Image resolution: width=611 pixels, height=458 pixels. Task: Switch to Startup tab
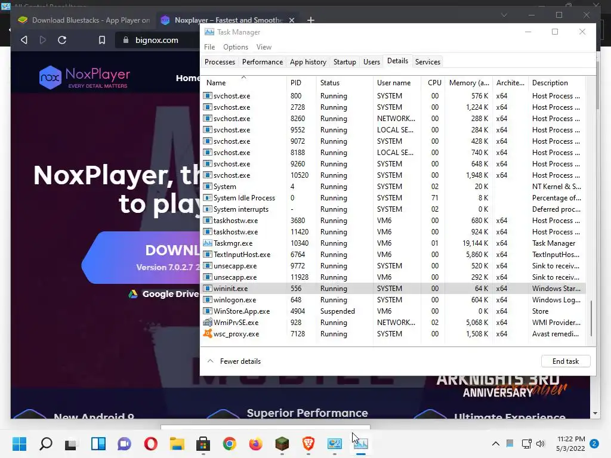pyautogui.click(x=344, y=61)
